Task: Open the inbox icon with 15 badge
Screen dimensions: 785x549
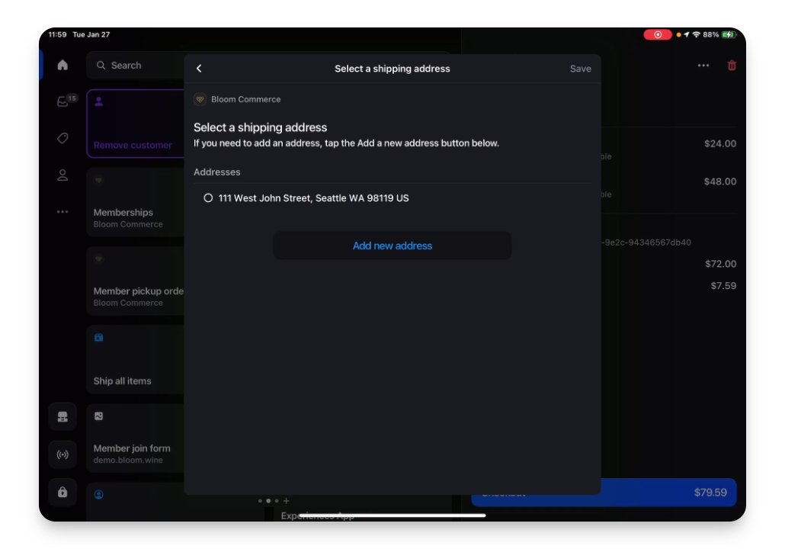Action: [63, 101]
